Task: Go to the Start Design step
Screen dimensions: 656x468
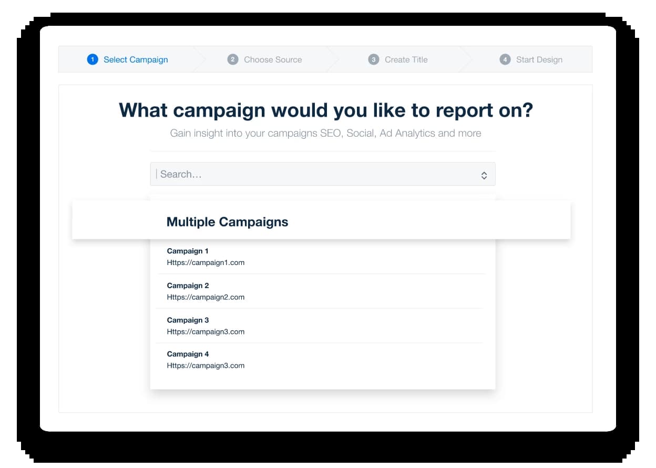Action: tap(540, 59)
